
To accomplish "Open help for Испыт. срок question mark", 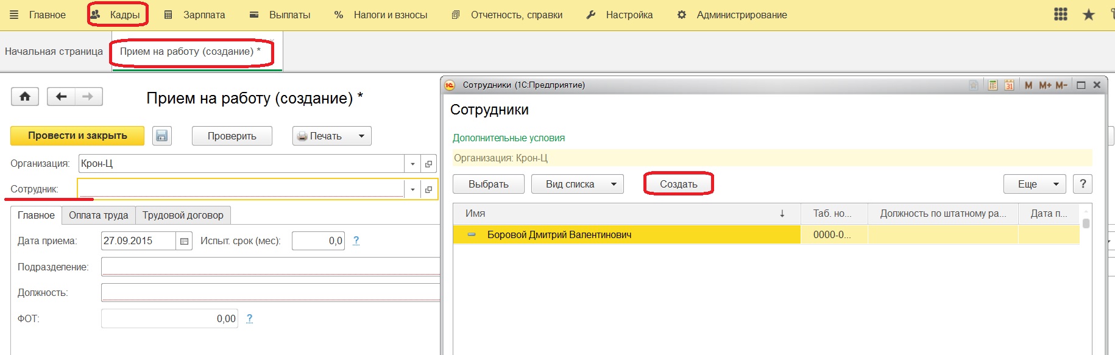I will [356, 241].
